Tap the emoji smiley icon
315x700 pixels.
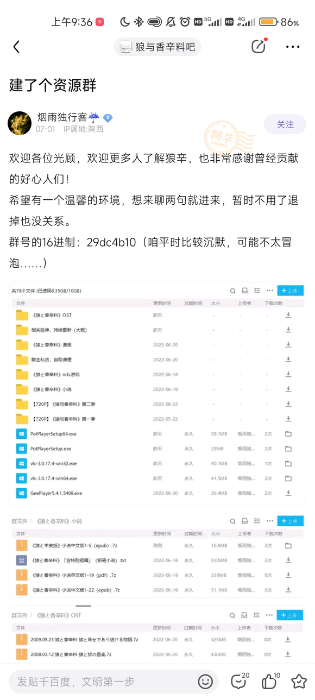tap(205, 682)
